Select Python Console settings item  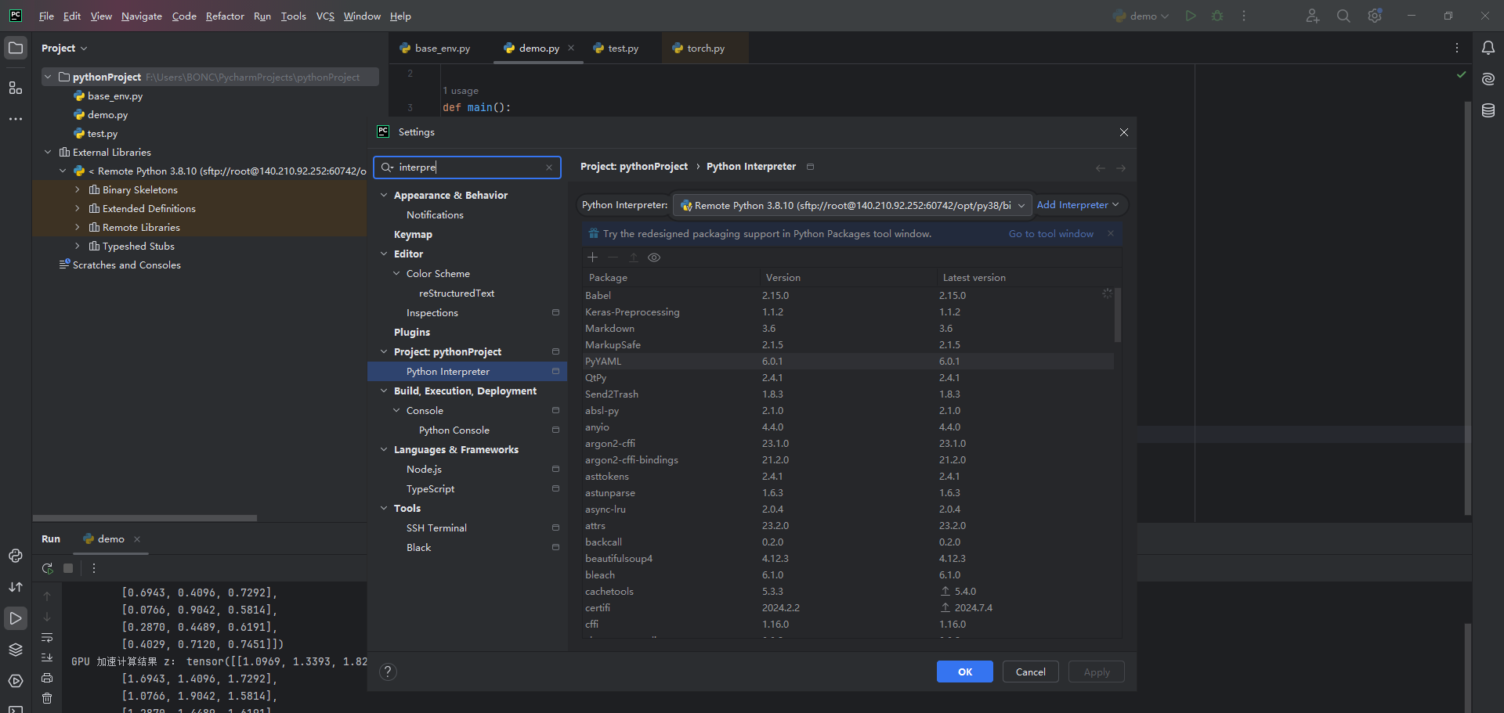[x=454, y=430]
